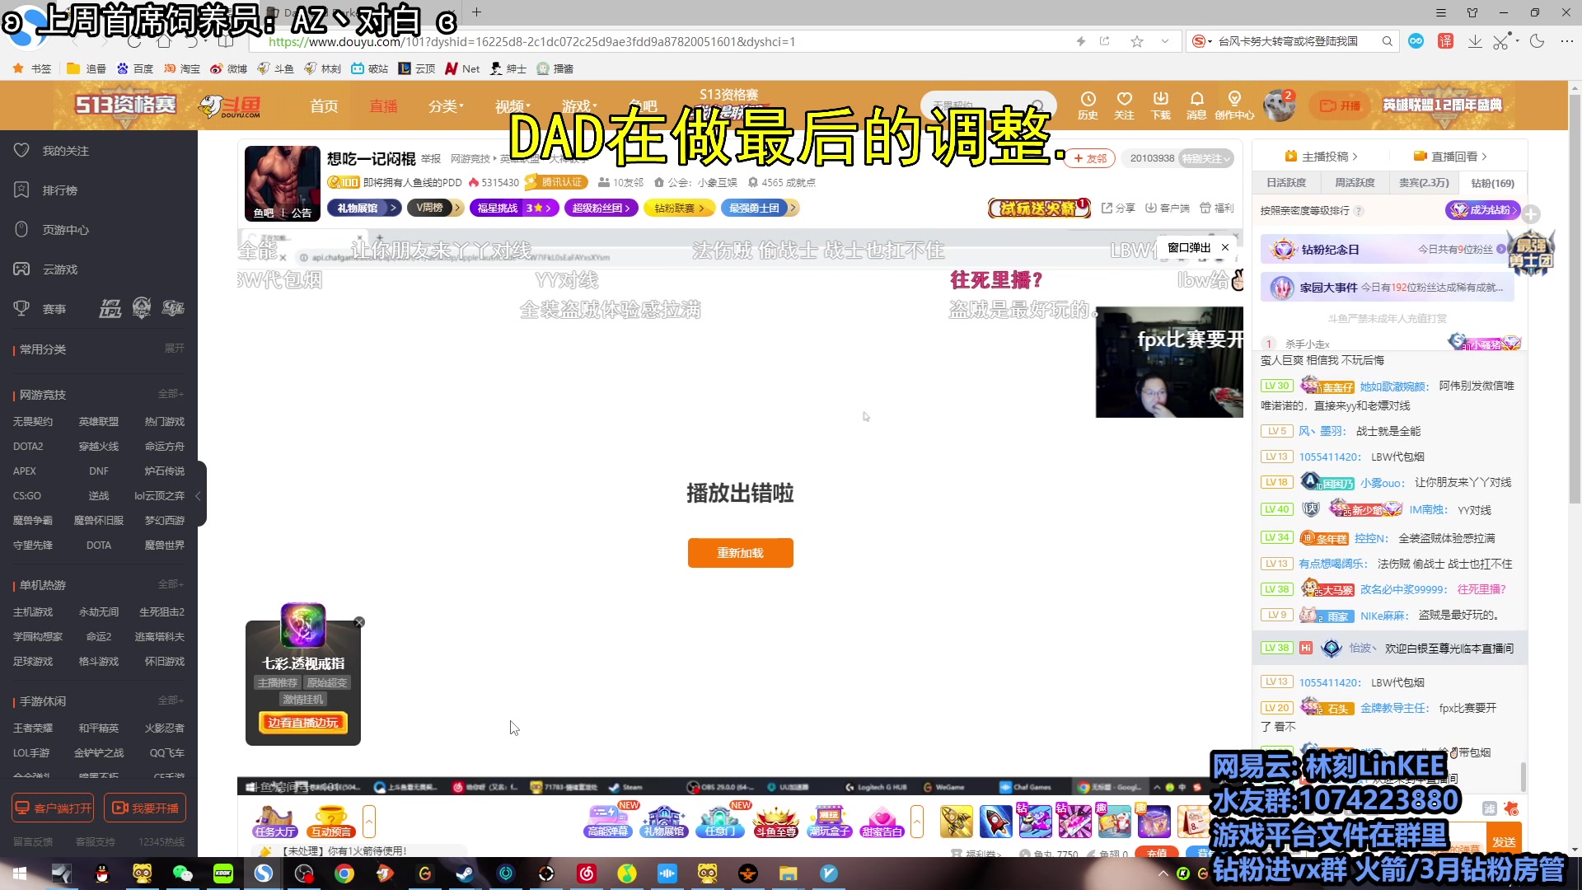Click the + 友邻 button
1582x890 pixels.
(x=1091, y=158)
